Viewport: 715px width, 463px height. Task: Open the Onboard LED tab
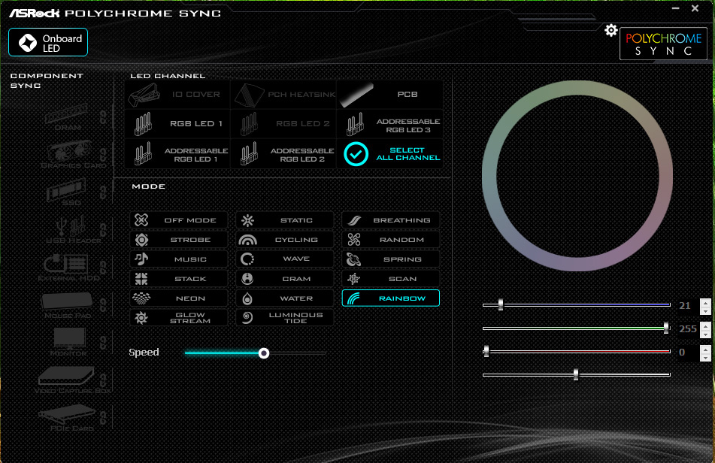pyautogui.click(x=48, y=42)
